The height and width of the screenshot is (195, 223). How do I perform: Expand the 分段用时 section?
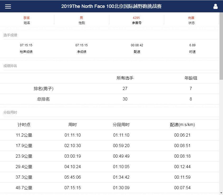pyautogui.click(x=7, y=112)
